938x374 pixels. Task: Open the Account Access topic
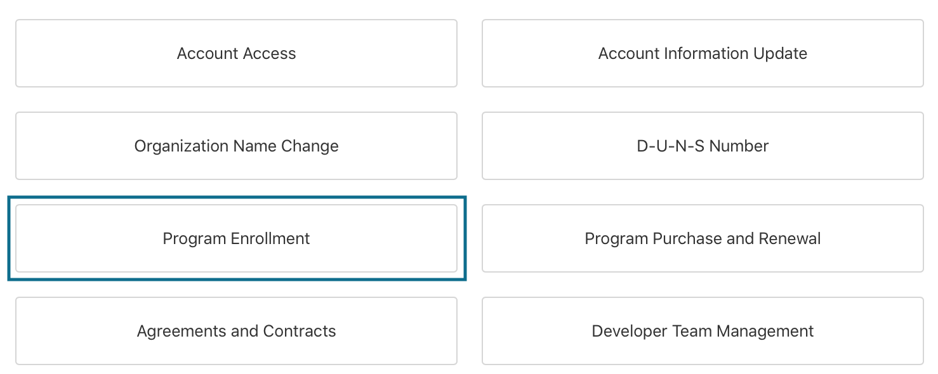click(x=236, y=53)
